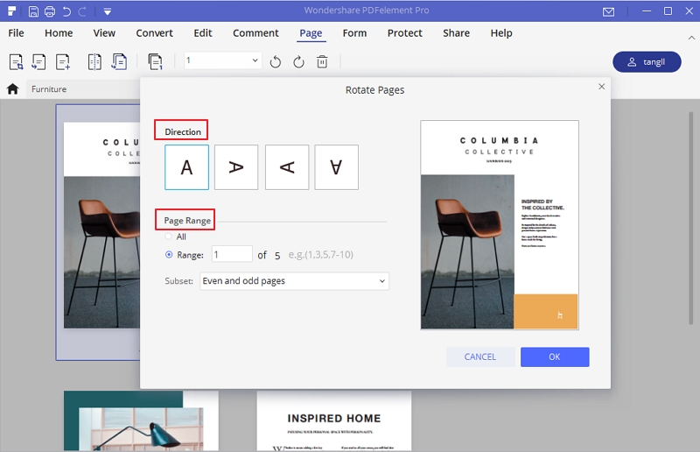Click the Delete page trash icon
Image resolution: width=700 pixels, height=452 pixels.
322,61
